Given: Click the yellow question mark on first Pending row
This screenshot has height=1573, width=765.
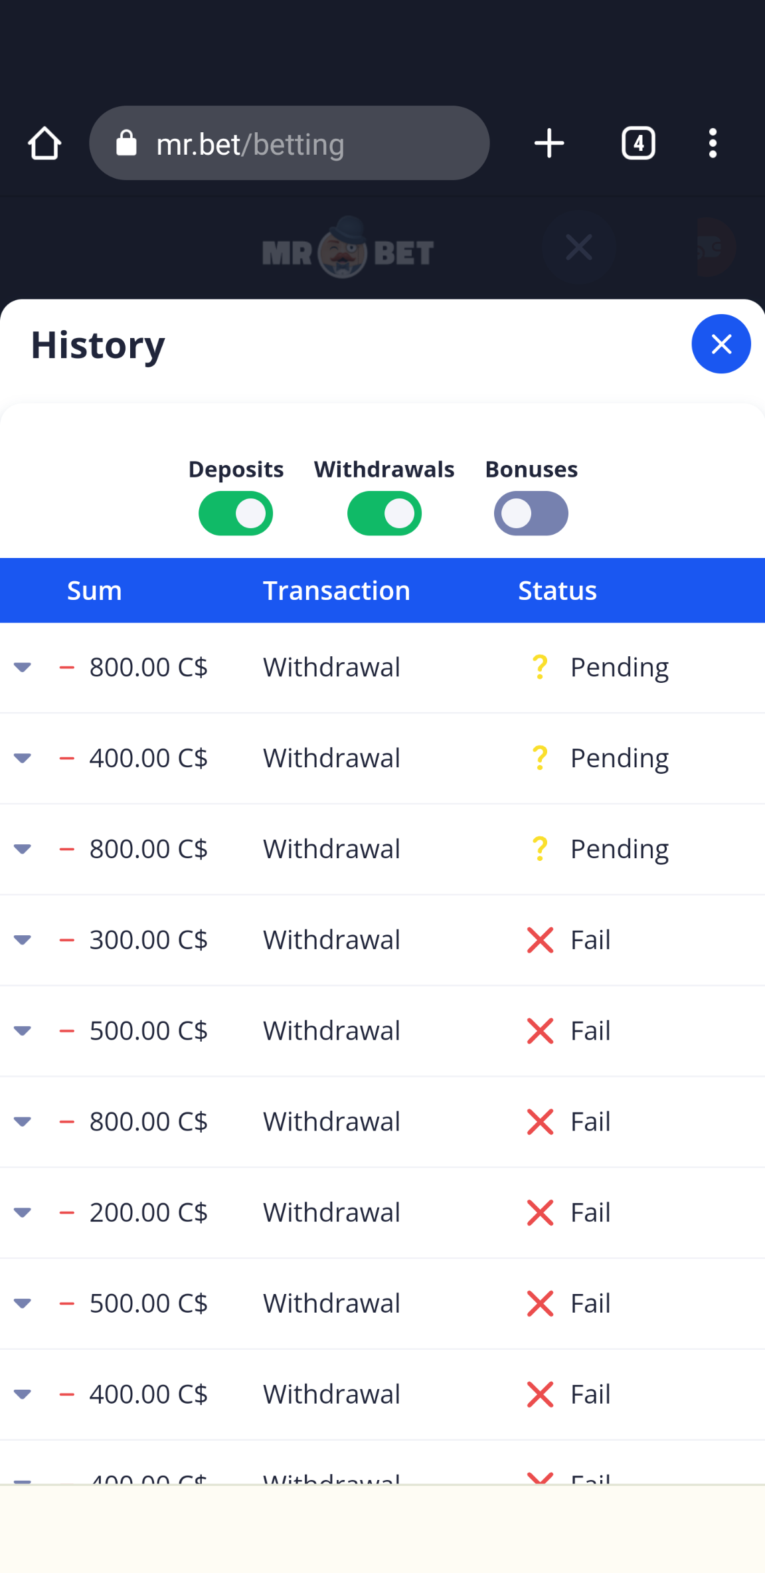Looking at the screenshot, I should tap(540, 667).
